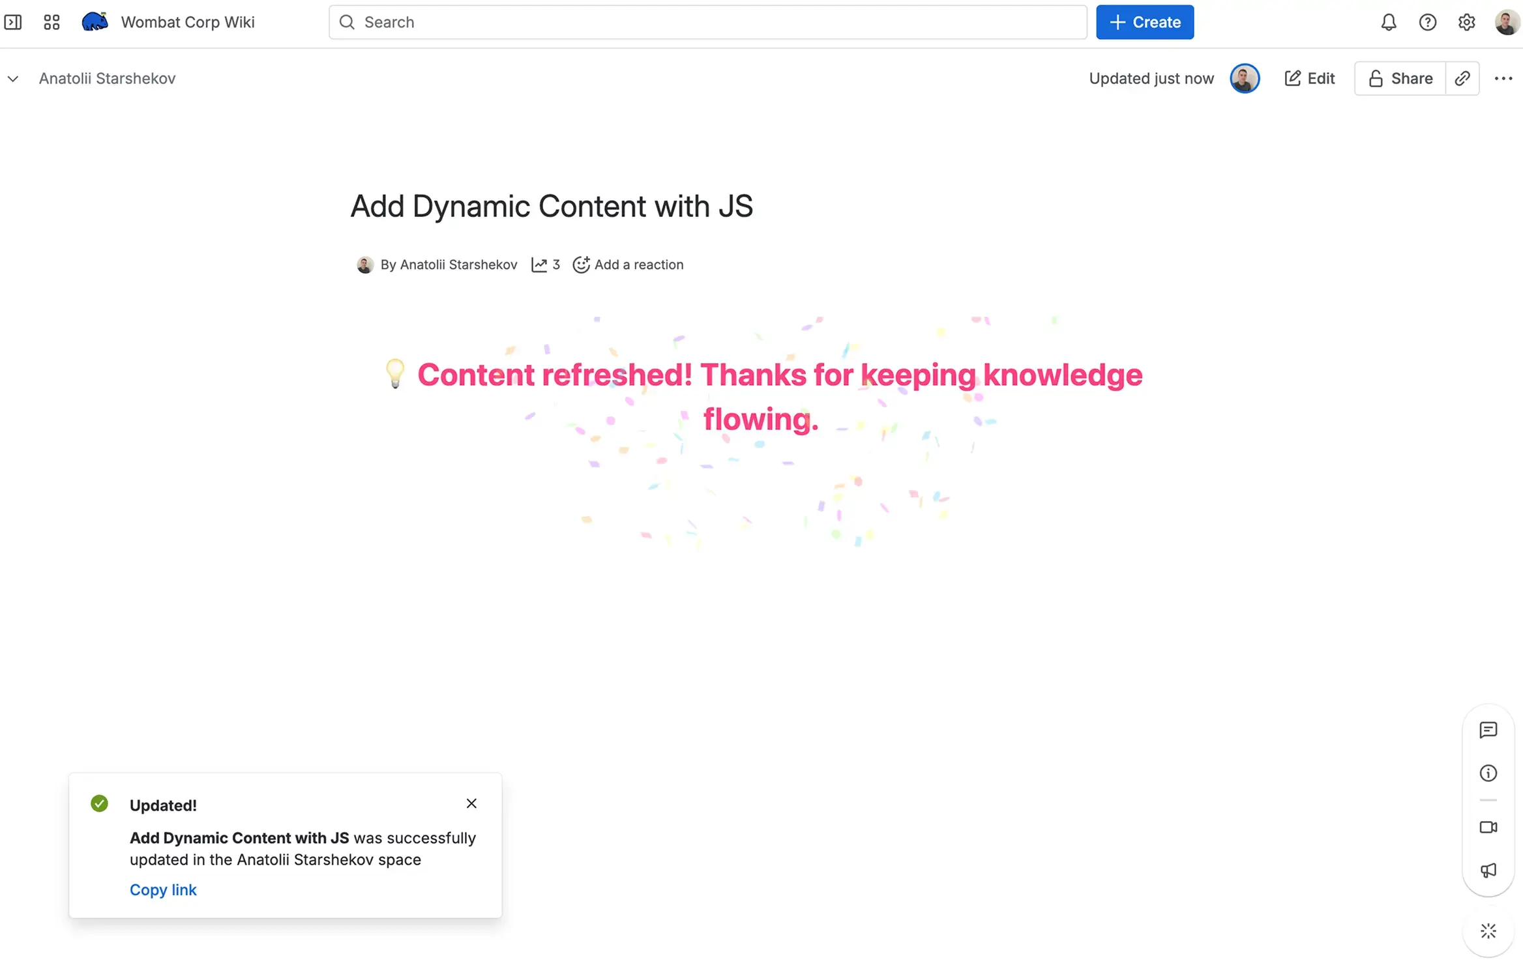Click the Content refreshed heading text
The image size is (1523, 967).
pos(779,397)
